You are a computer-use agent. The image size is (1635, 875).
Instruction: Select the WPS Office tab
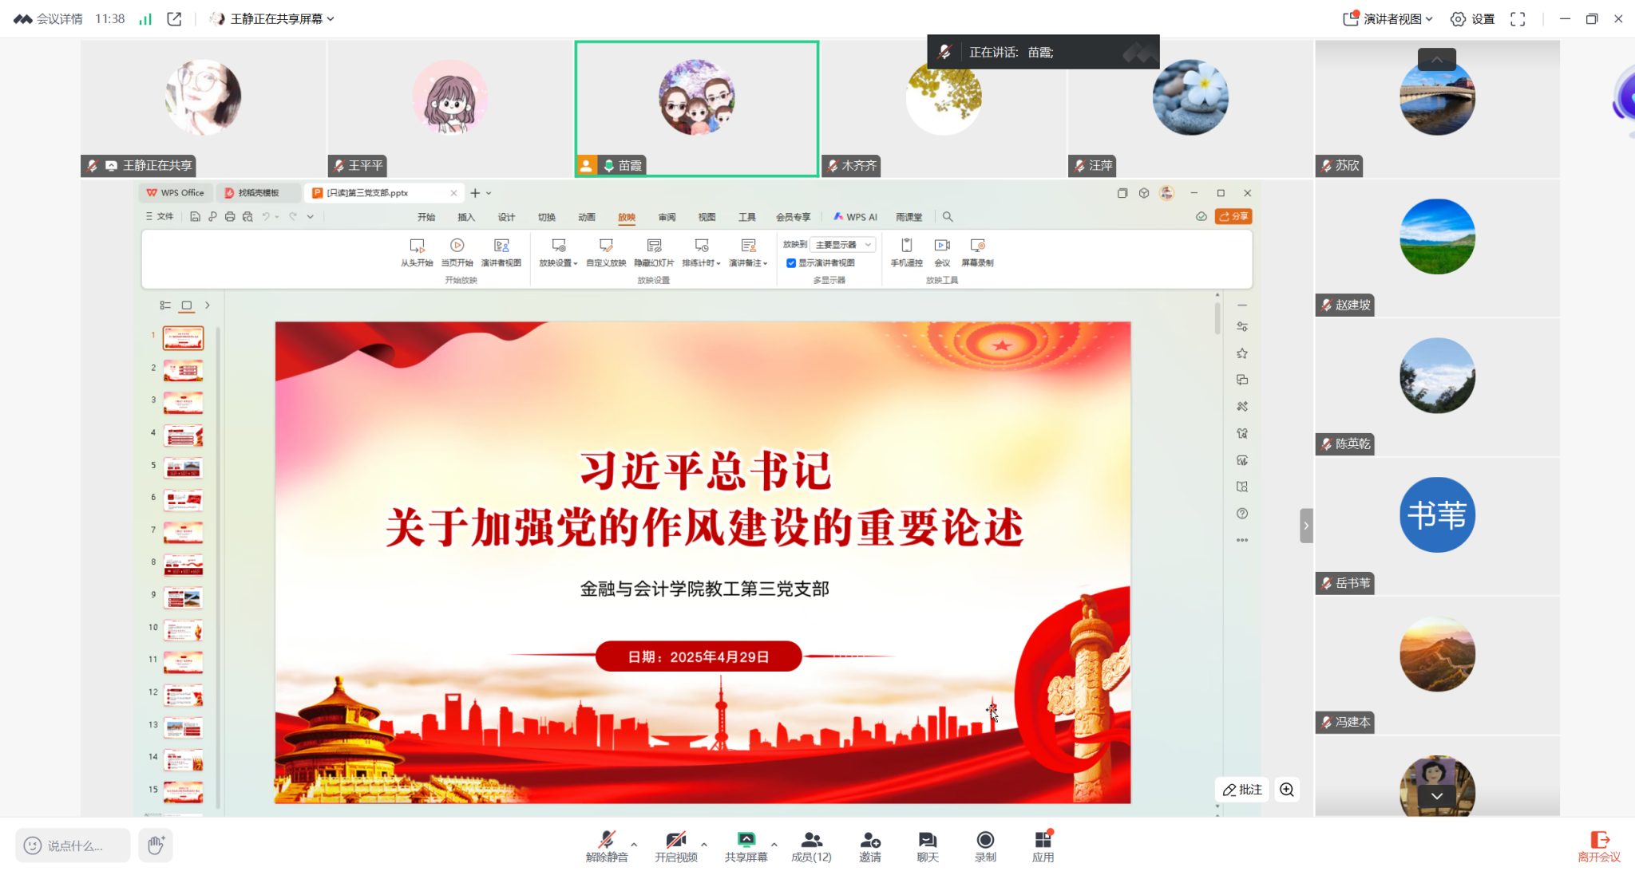(176, 193)
